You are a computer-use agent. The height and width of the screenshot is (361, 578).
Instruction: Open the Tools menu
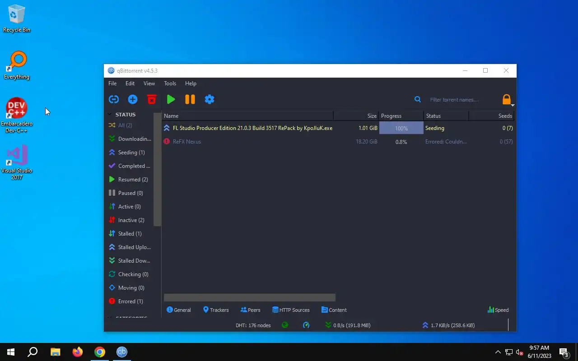[170, 83]
